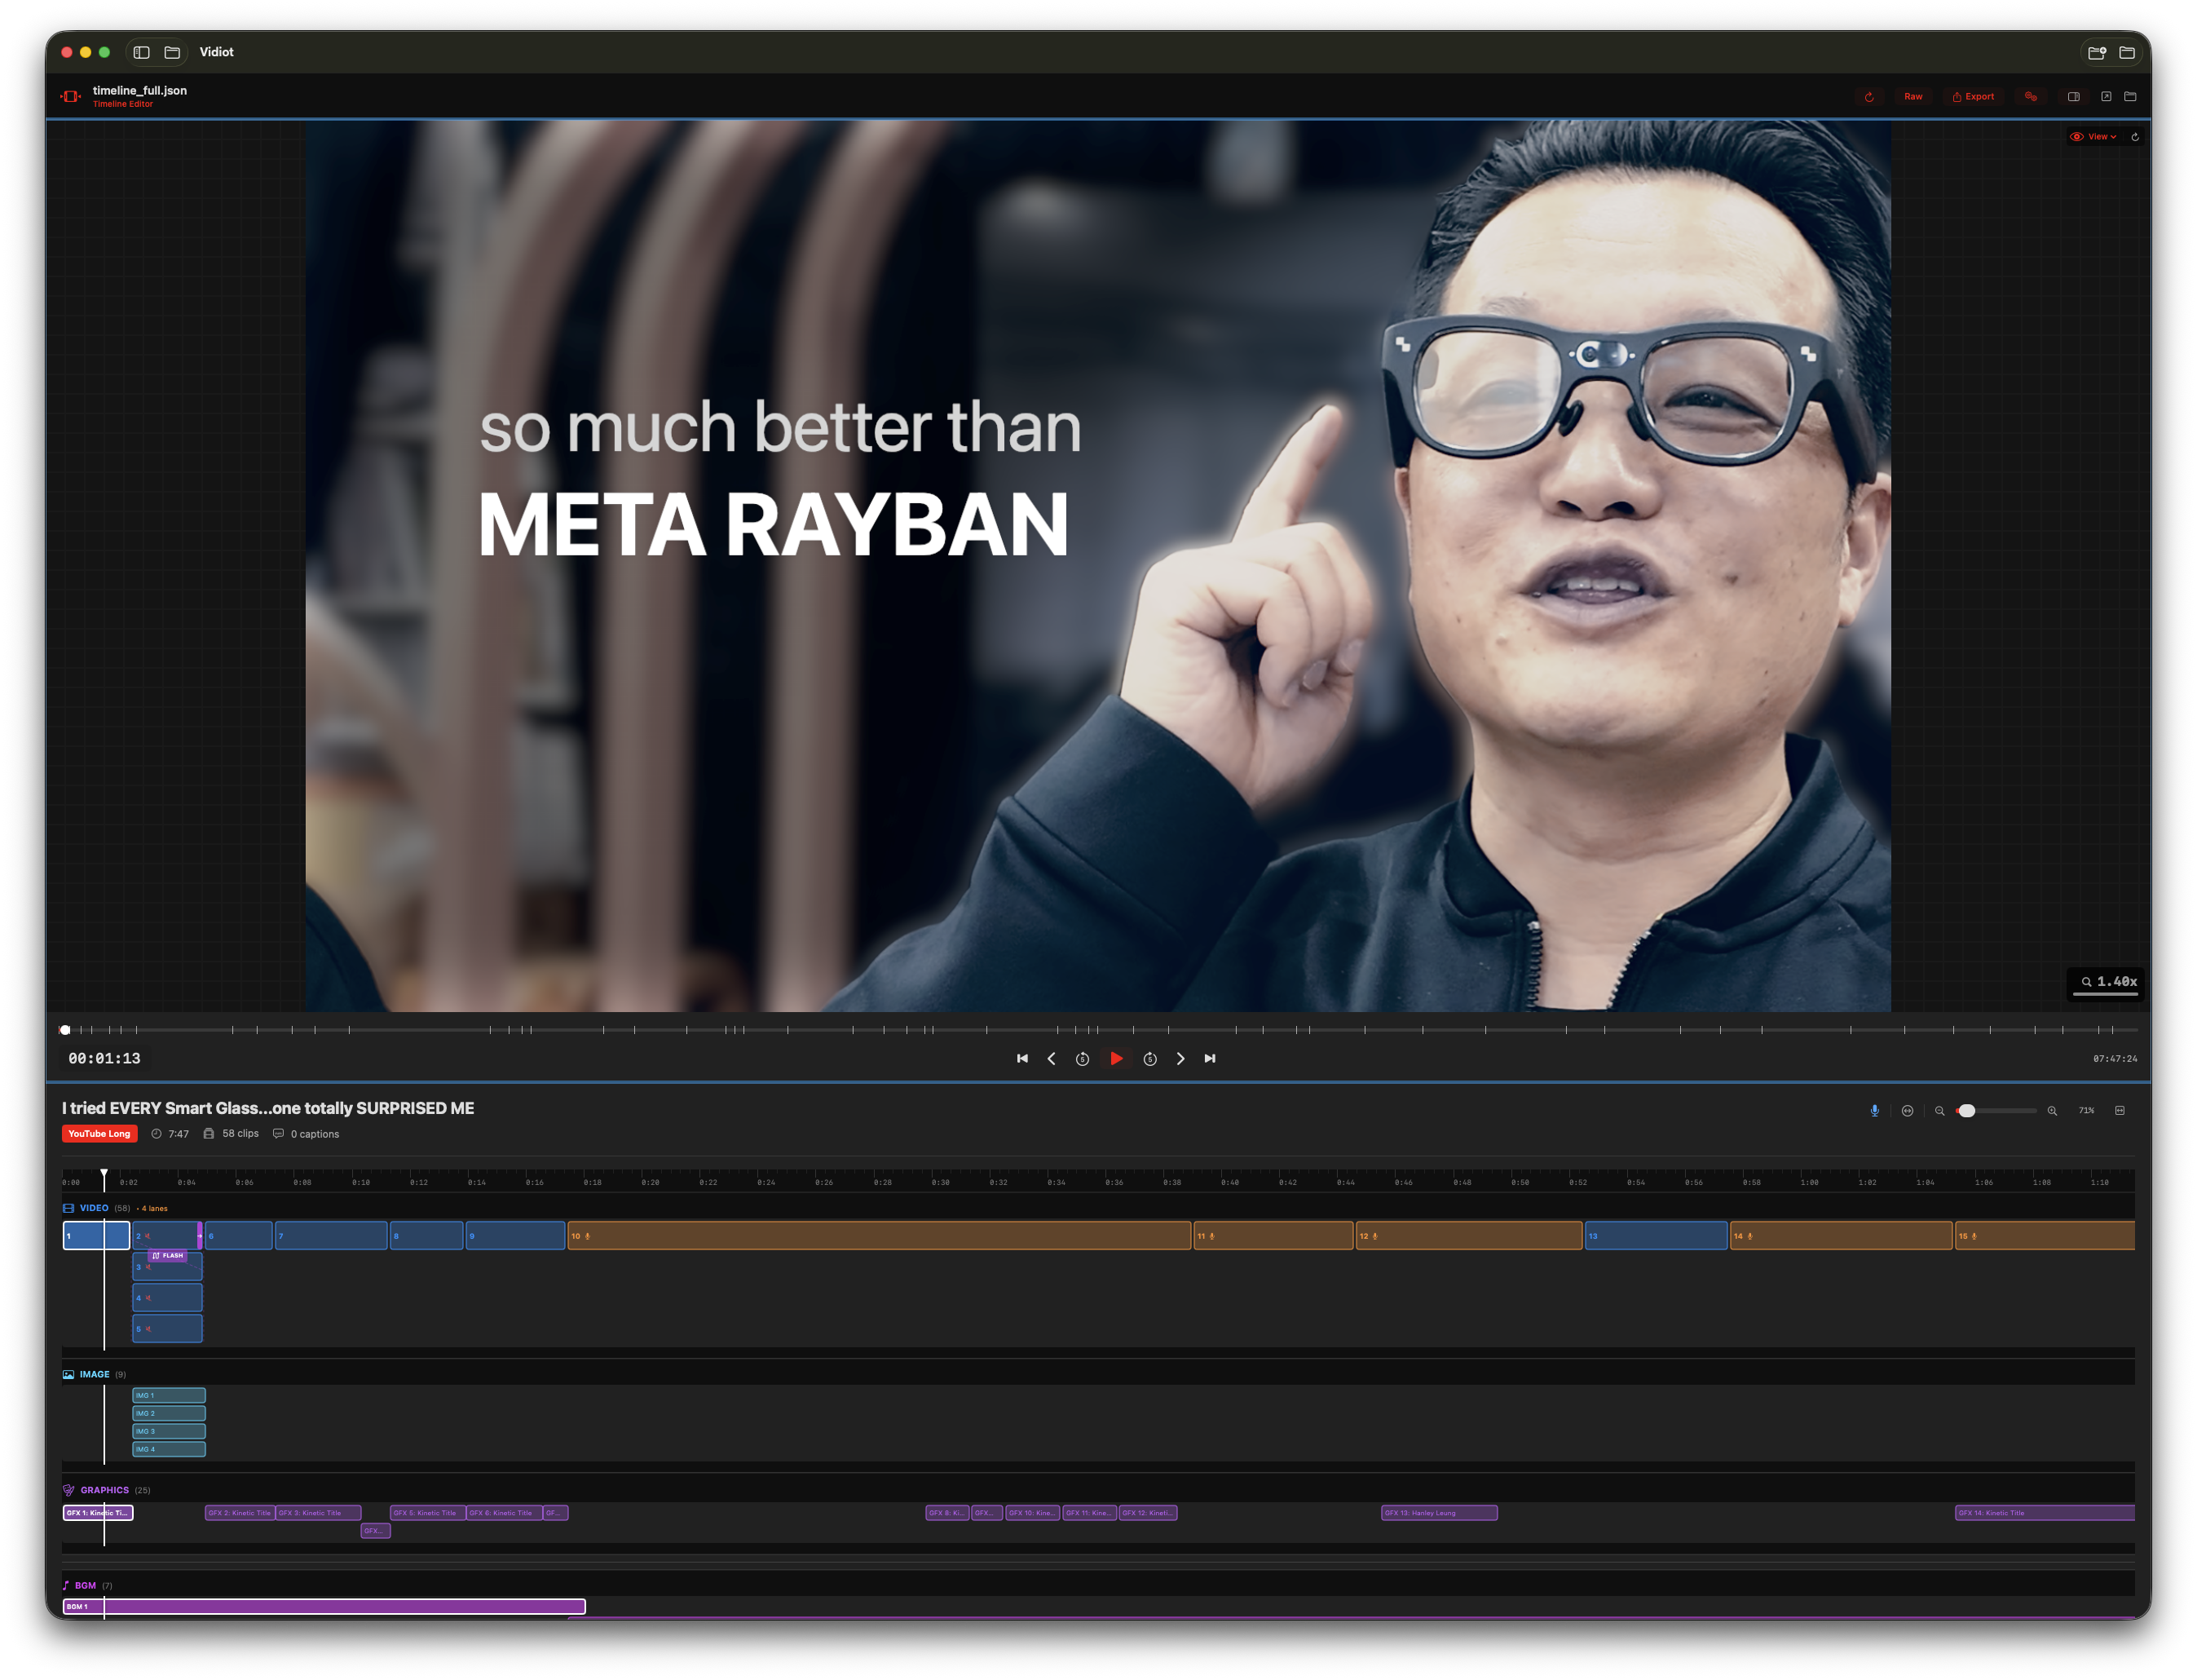Click the FLASH transition badge

click(x=168, y=1255)
